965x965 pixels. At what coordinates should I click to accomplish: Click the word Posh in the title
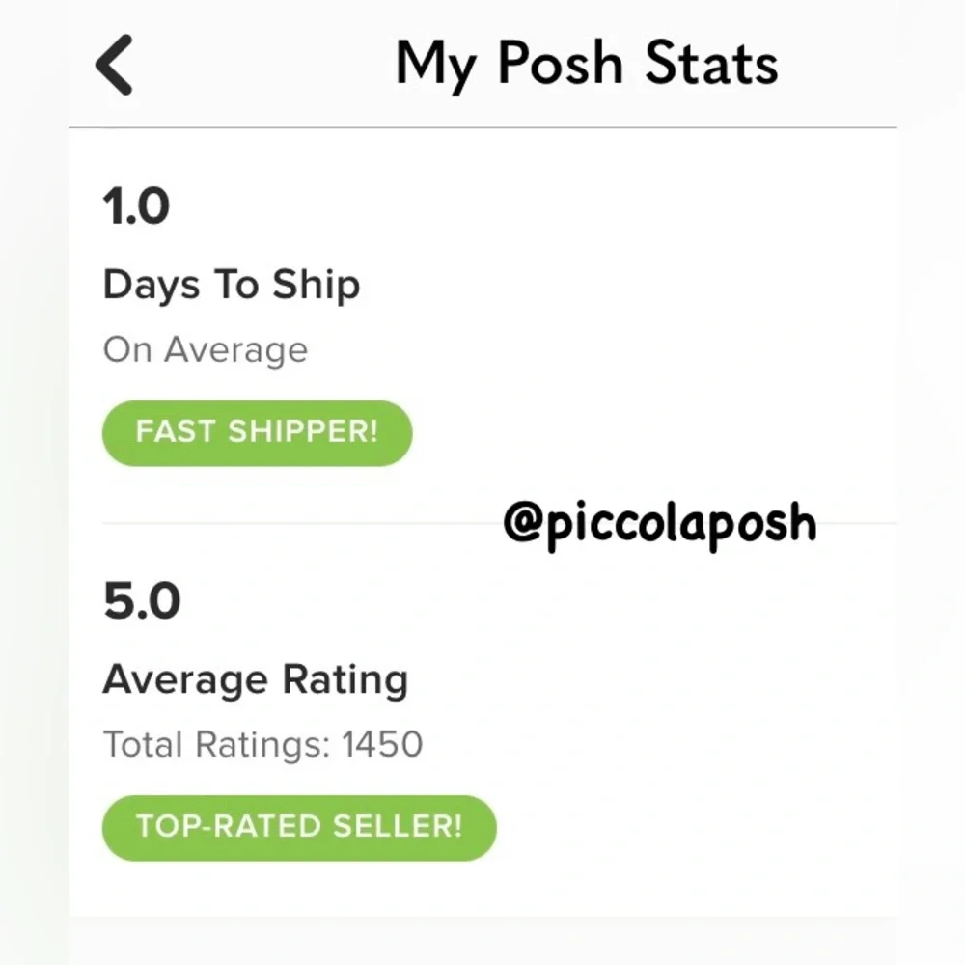(x=561, y=65)
